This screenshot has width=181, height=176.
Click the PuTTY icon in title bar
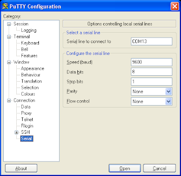5,6
